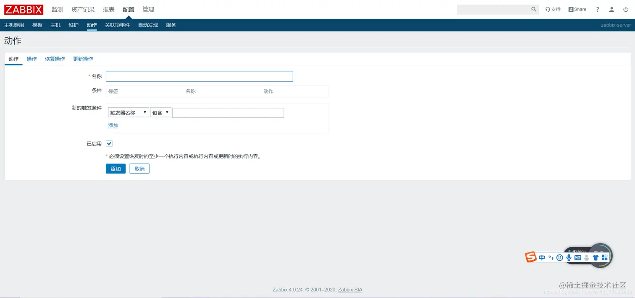This screenshot has width=635, height=298.
Task: Open the Zabbix SIA footer link
Action: coord(350,290)
